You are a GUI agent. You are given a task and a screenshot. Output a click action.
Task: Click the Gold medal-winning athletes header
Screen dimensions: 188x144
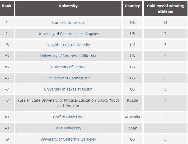point(166,8)
